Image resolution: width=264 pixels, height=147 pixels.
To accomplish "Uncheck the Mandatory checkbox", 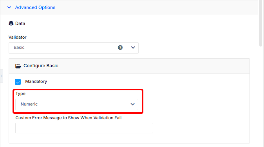I will point(18,82).
